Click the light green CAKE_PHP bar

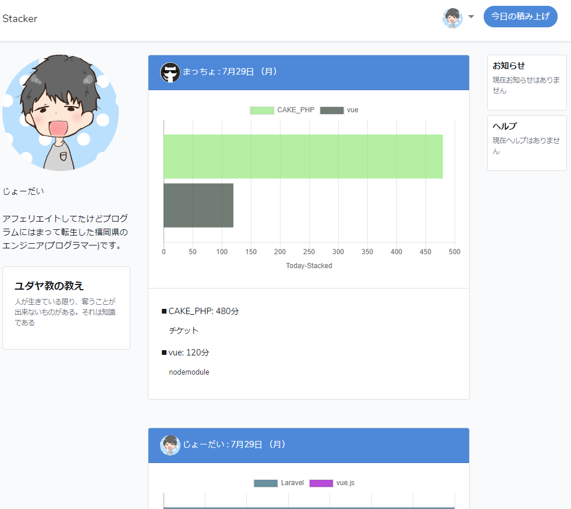coord(303,156)
